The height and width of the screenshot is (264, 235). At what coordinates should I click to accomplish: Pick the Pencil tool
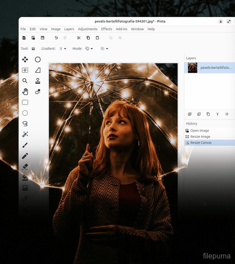pyautogui.click(x=25, y=156)
